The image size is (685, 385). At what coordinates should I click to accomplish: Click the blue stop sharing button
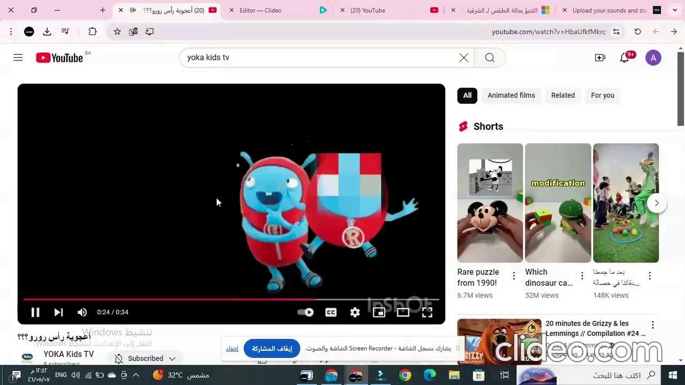point(272,349)
